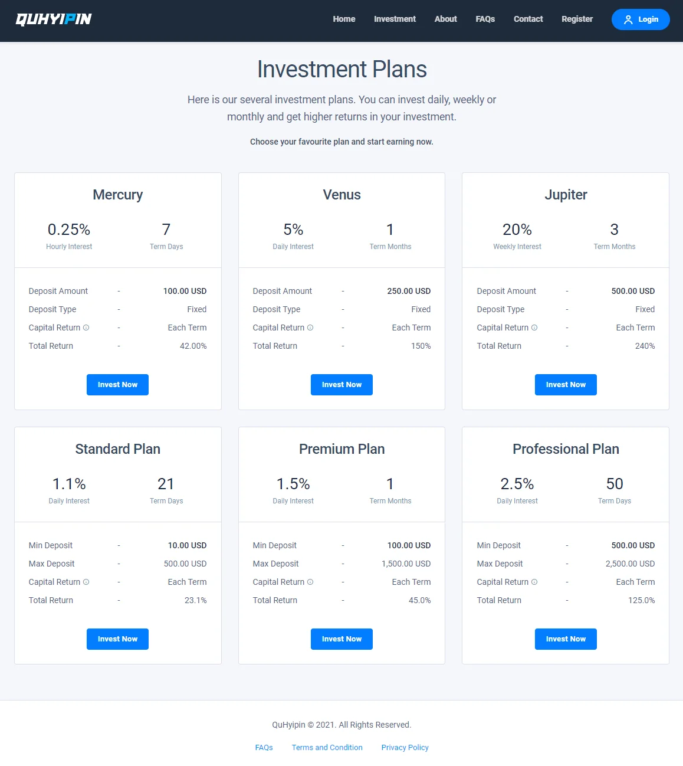The width and height of the screenshot is (683, 766).
Task: Click Mercury Capital Return info icon
Action: [x=86, y=328]
